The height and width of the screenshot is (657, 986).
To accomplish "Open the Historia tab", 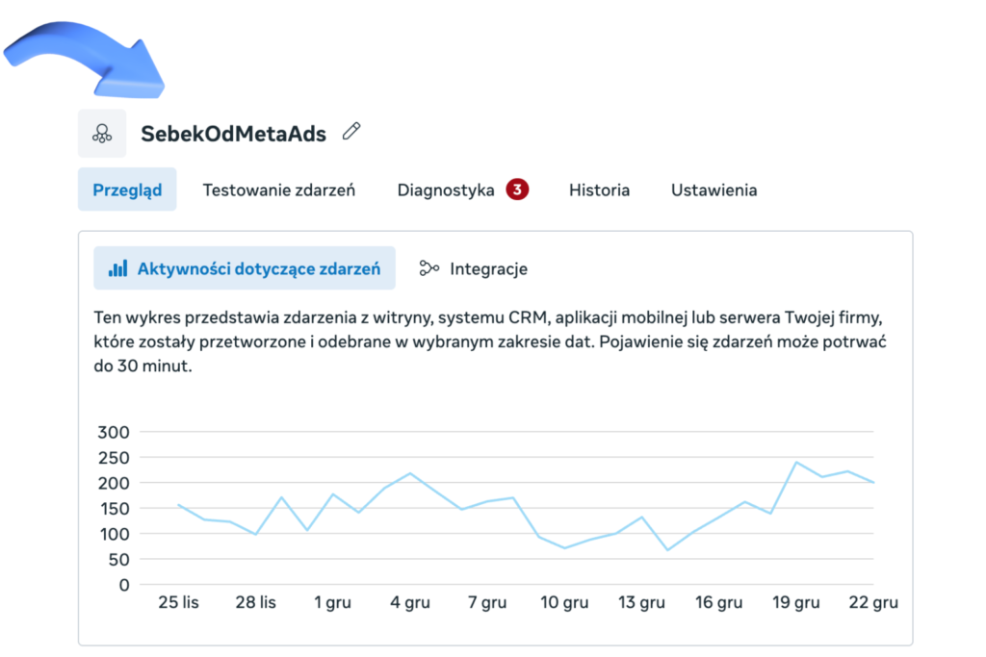I will tap(599, 190).
